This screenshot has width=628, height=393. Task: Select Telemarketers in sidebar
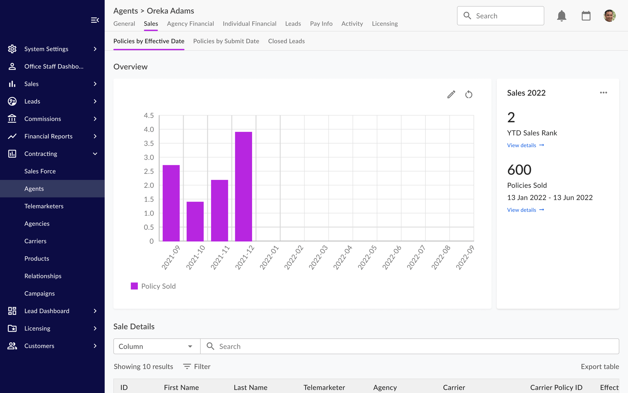pyautogui.click(x=44, y=206)
